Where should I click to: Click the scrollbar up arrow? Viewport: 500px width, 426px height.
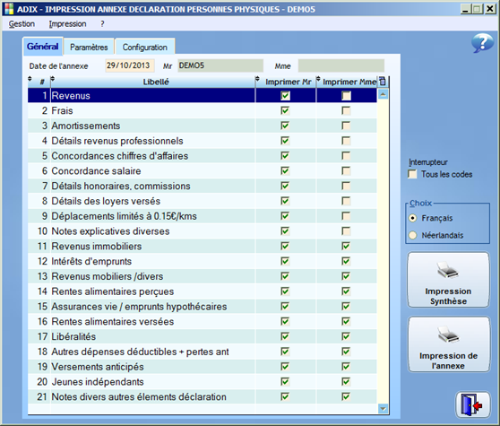[x=383, y=94]
